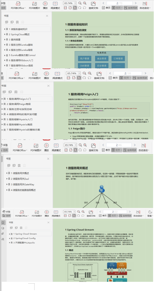Select bookmark 3 微服务网关GateWay

pos(23,184)
